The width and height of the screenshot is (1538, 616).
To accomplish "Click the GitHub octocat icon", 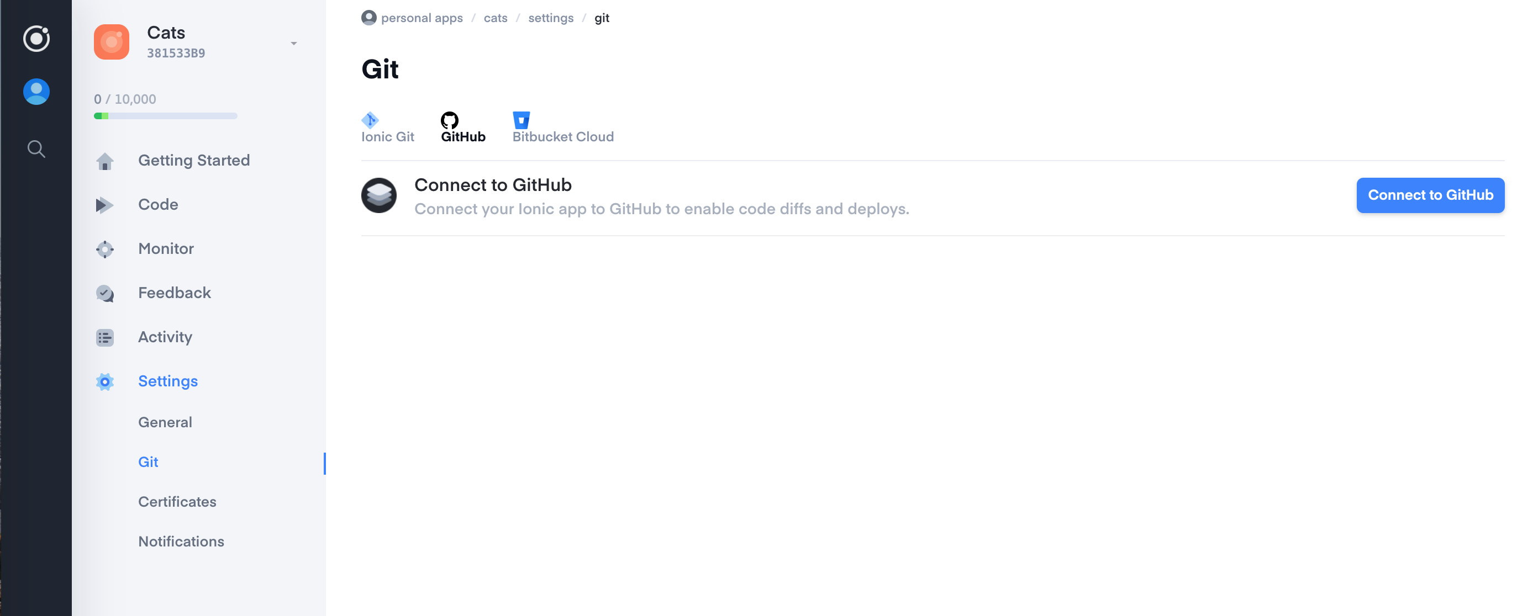I will [x=450, y=121].
